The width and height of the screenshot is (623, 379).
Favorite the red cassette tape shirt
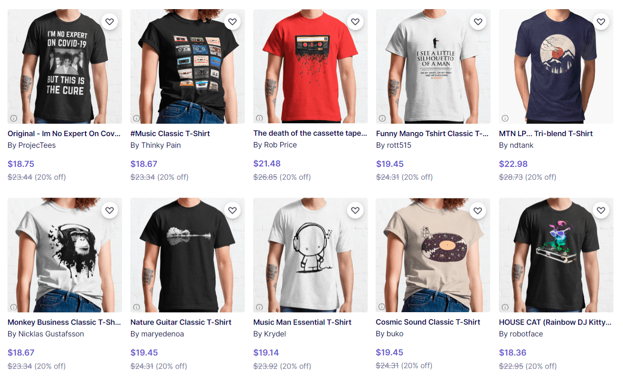(x=355, y=22)
